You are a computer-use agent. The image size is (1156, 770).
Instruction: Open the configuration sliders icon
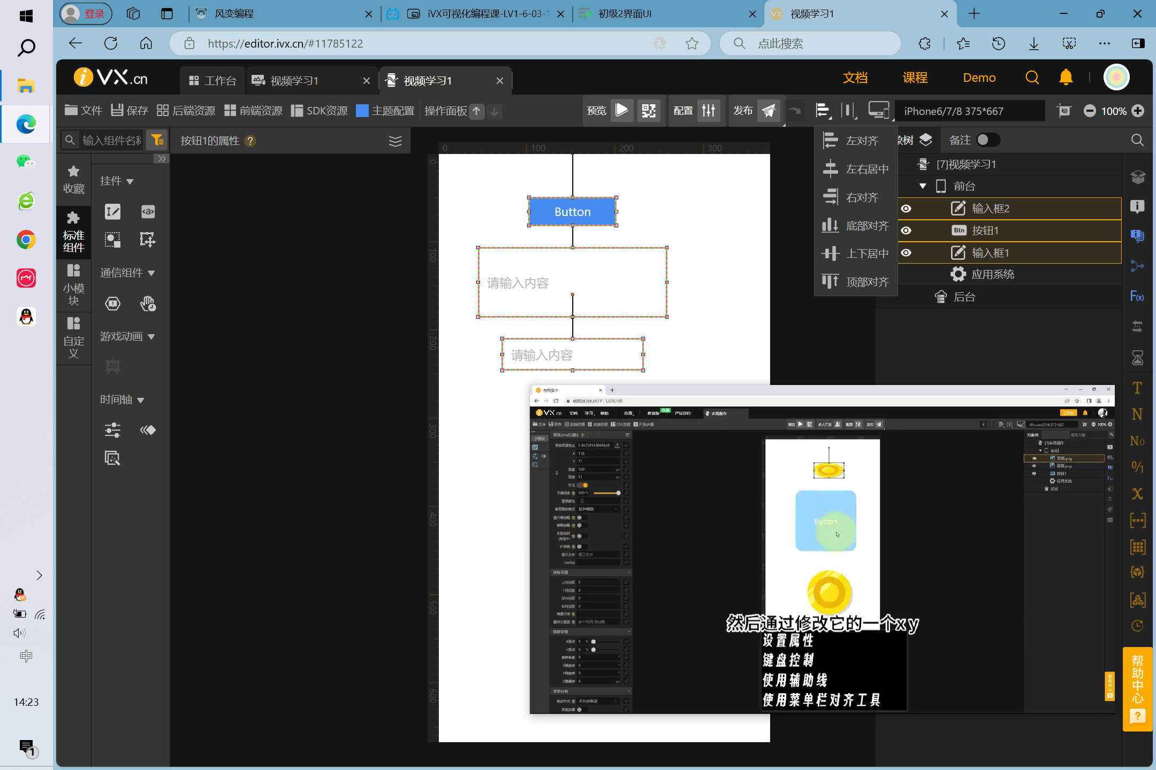(x=709, y=111)
